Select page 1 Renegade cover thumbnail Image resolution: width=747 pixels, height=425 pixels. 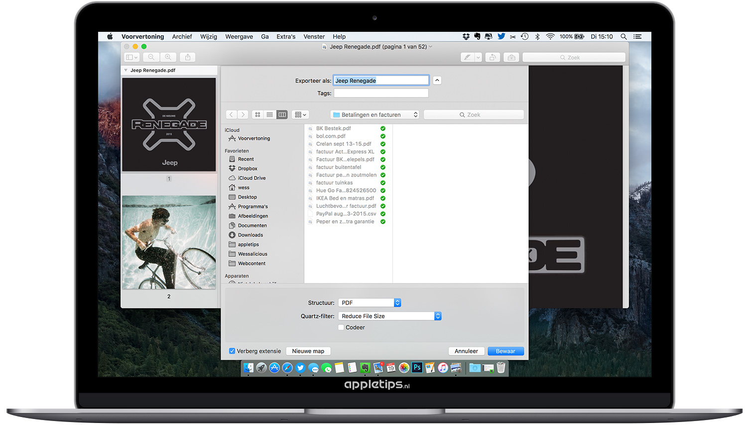(x=169, y=125)
